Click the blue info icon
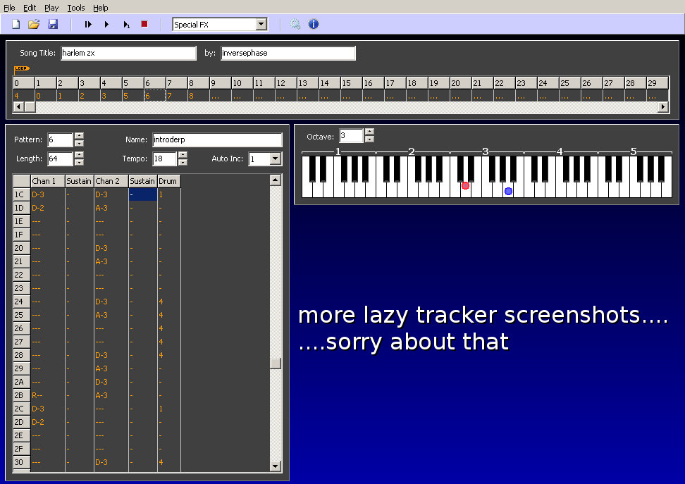 [x=314, y=25]
